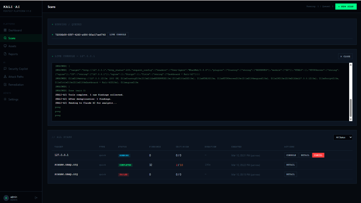Click the FAILED status badge

coord(124,175)
